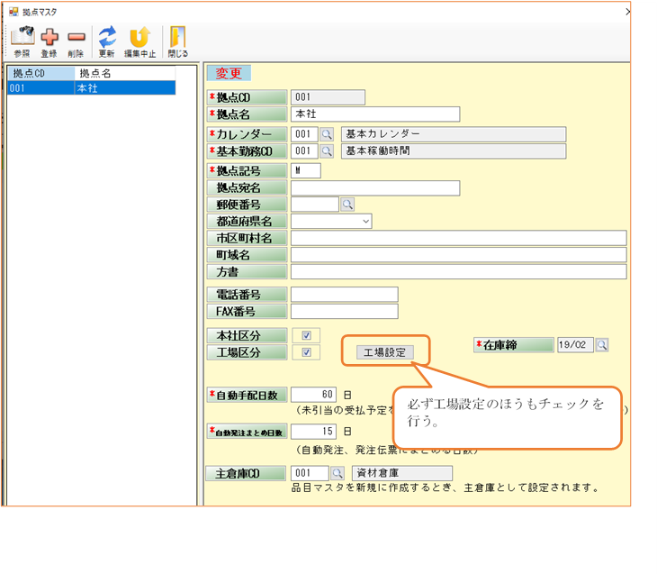
Task: Click the 削除 (delete) minus icon
Action: (x=76, y=38)
